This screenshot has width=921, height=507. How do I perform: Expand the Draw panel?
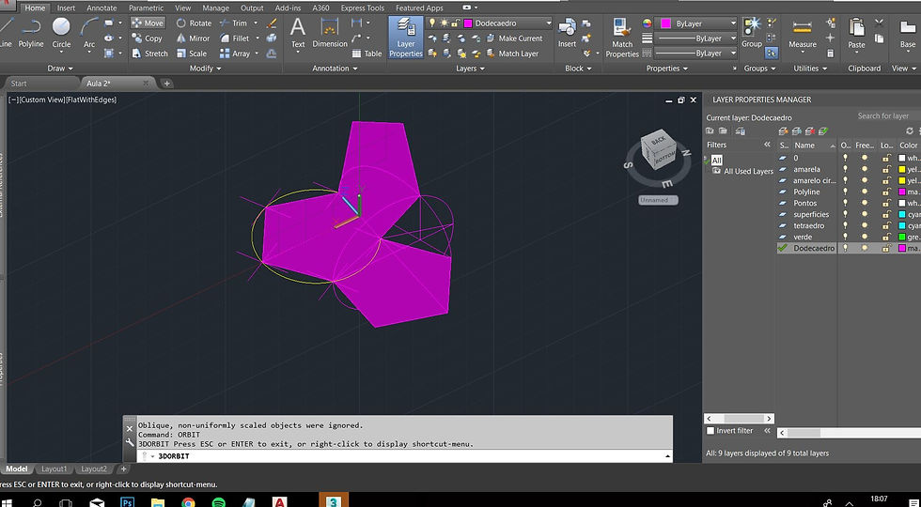[60, 69]
